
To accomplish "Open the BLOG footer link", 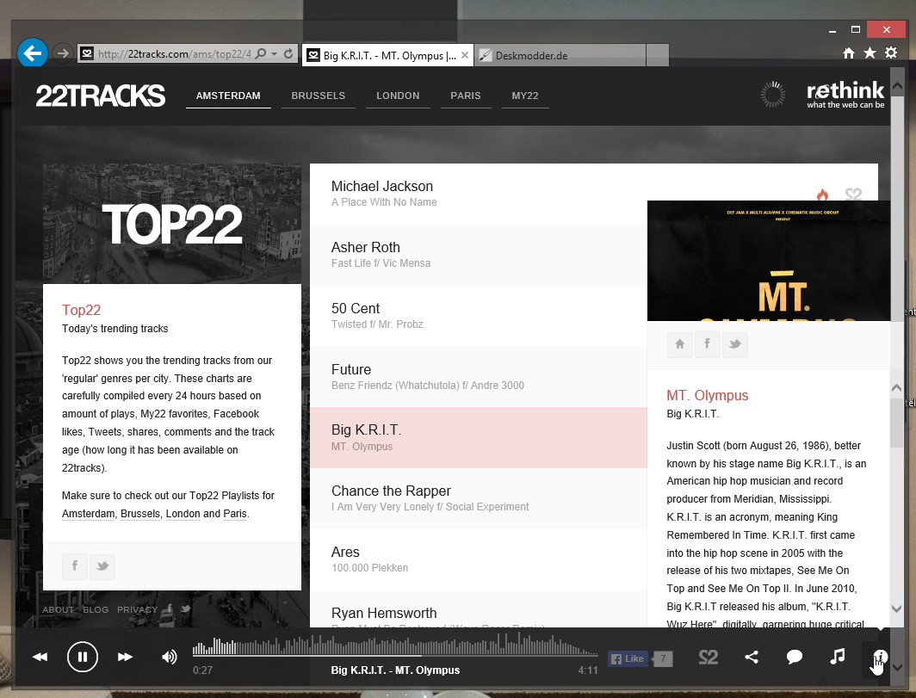I will click(x=96, y=610).
